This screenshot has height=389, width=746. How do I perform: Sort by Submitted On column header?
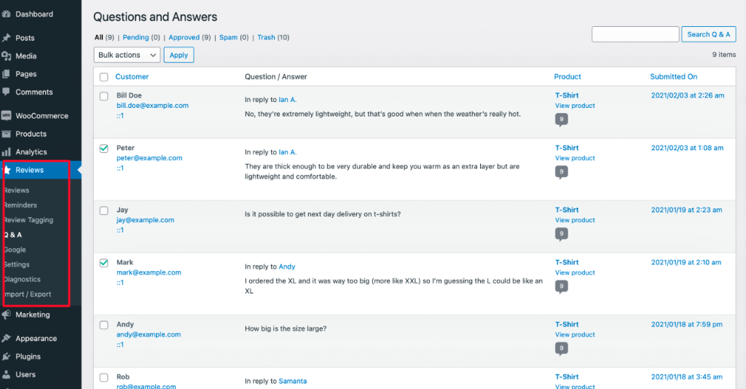[674, 77]
